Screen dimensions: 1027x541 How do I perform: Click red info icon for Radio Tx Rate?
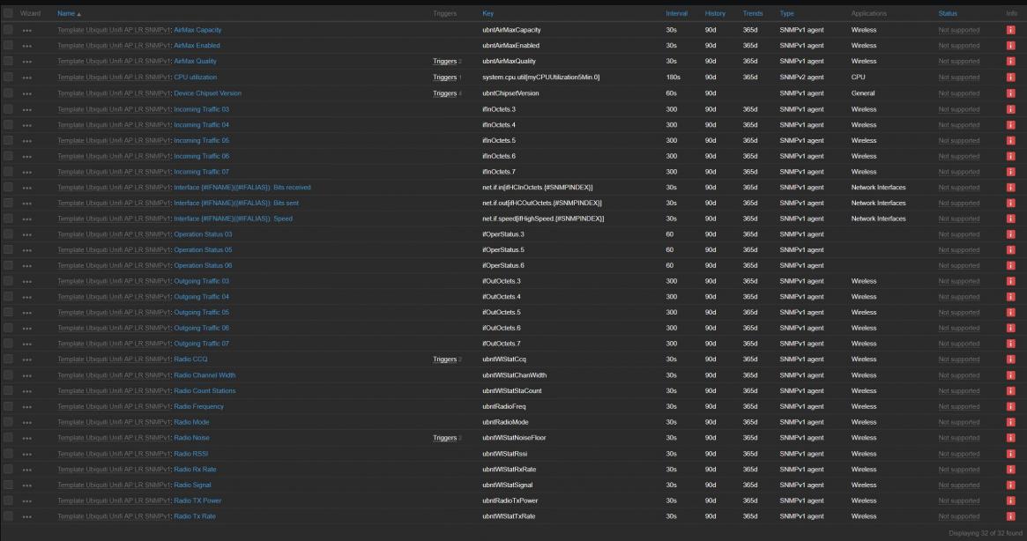point(1010,516)
